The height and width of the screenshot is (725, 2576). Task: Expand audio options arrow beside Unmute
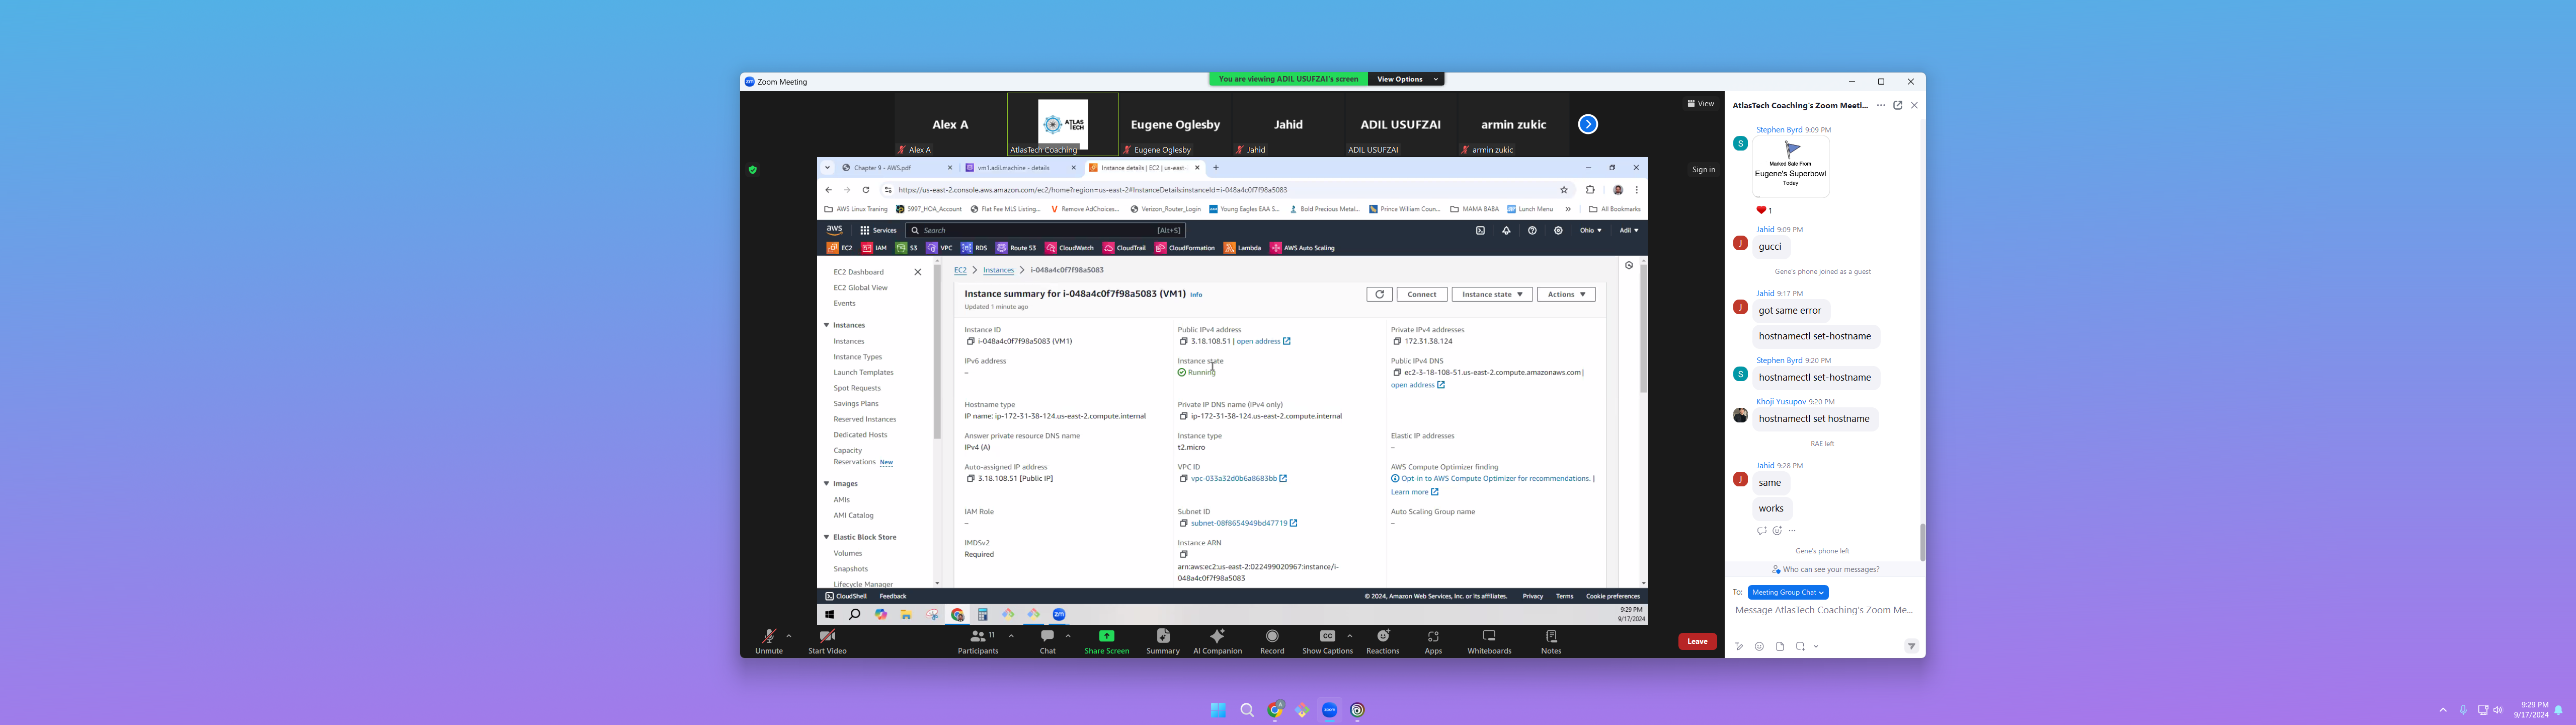coord(789,636)
